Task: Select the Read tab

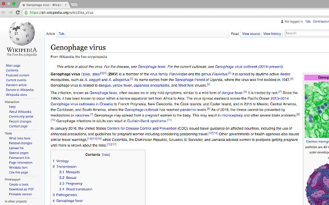Action: pos(235,34)
